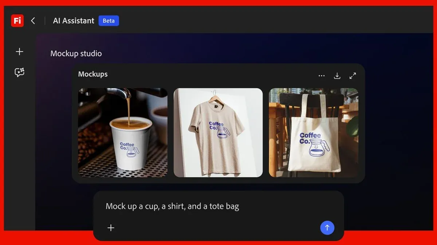Start a new item with sidebar plus icon
This screenshot has width=437, height=245.
[x=20, y=52]
